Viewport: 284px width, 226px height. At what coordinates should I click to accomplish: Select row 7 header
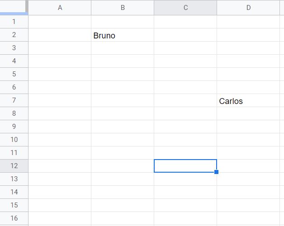(14, 100)
